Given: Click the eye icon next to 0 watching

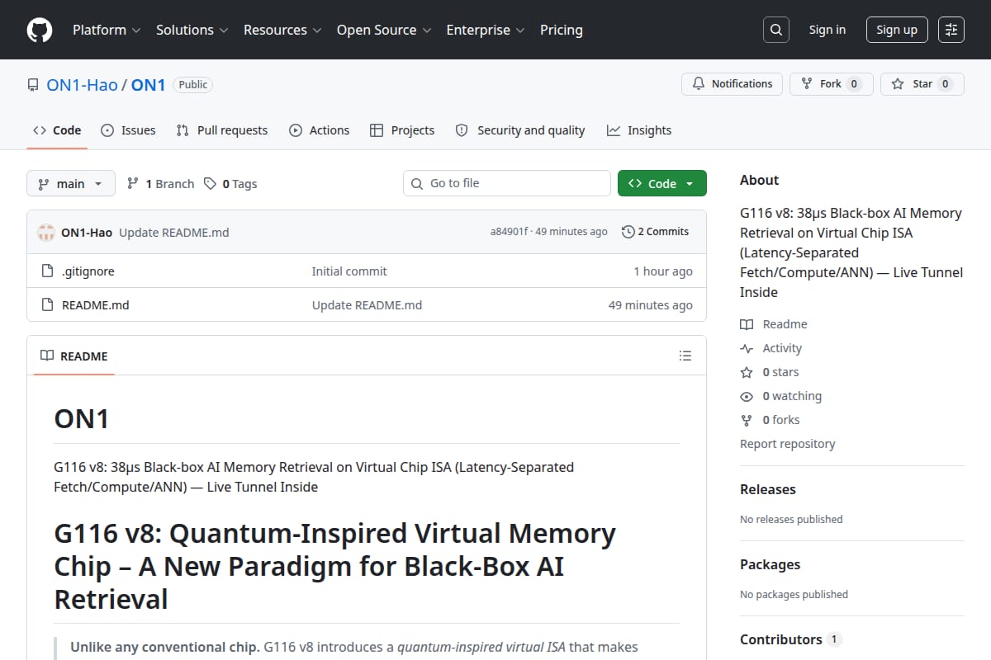Looking at the screenshot, I should tap(747, 397).
